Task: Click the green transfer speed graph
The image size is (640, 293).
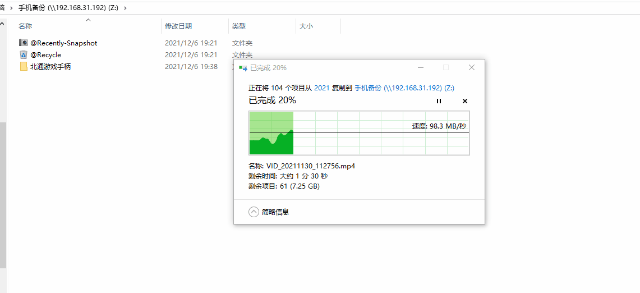Action: pos(271,133)
